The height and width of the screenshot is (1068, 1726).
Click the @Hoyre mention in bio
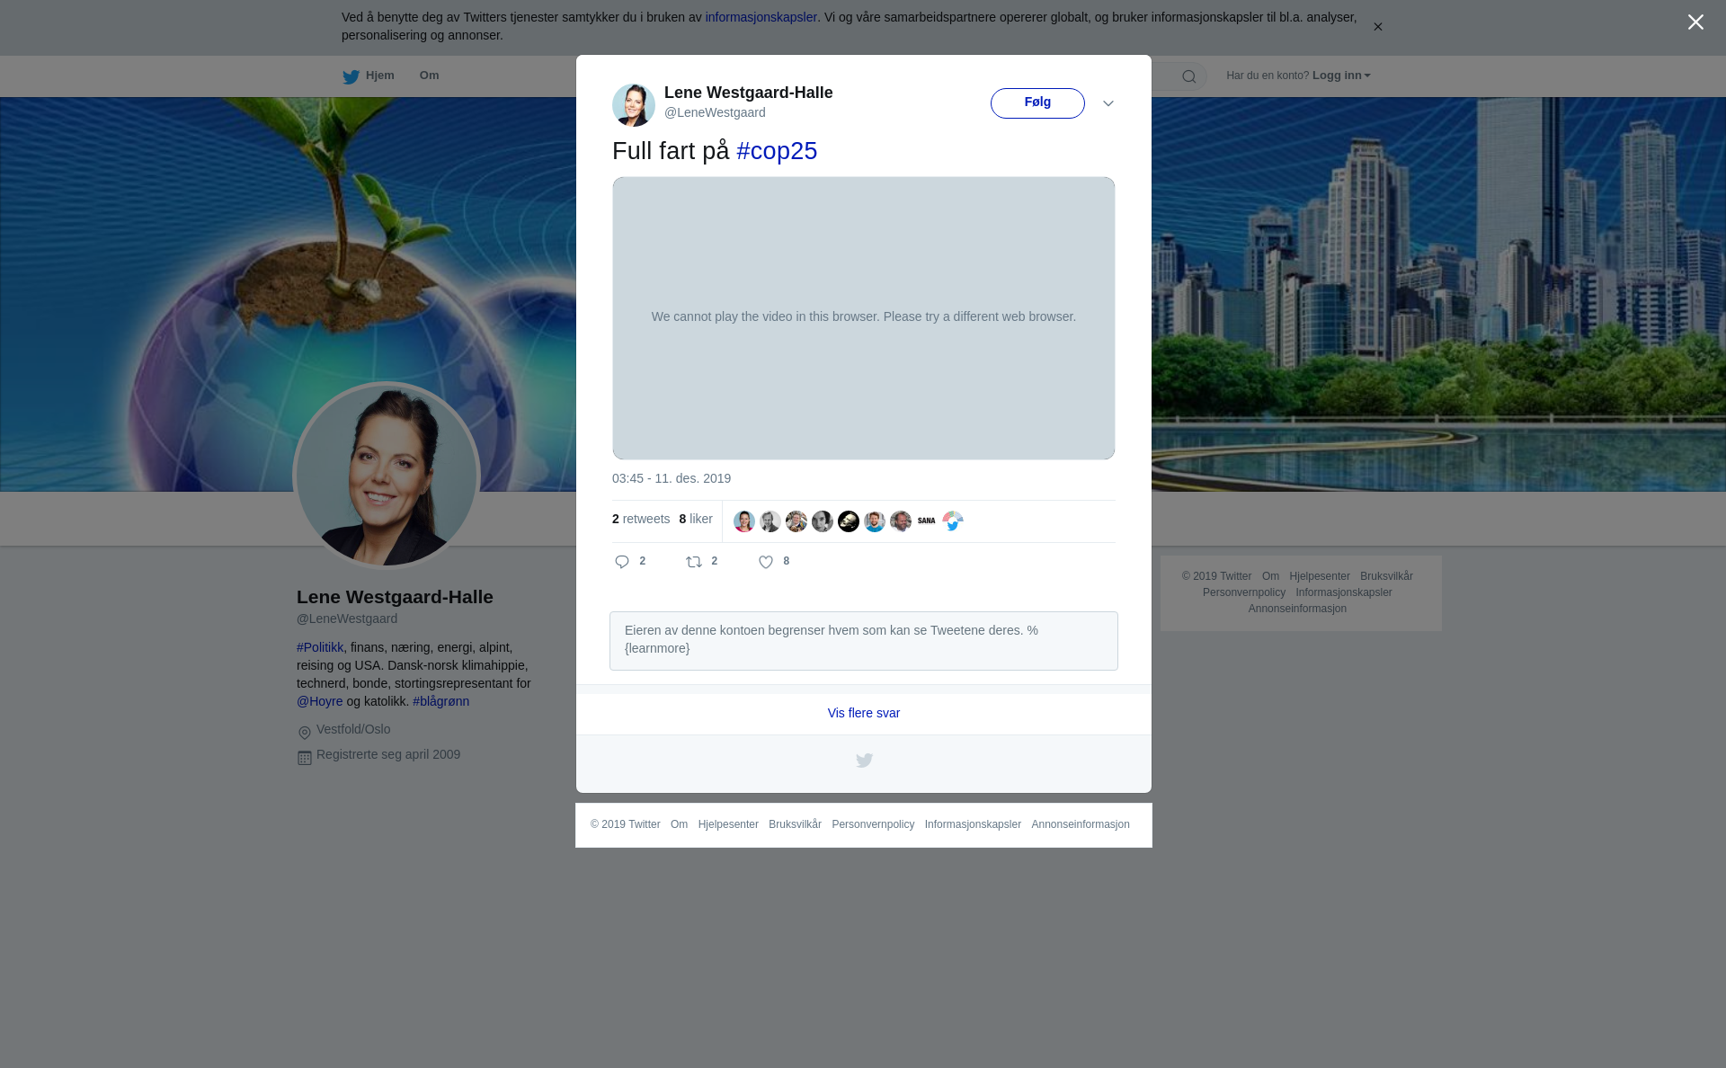320,701
